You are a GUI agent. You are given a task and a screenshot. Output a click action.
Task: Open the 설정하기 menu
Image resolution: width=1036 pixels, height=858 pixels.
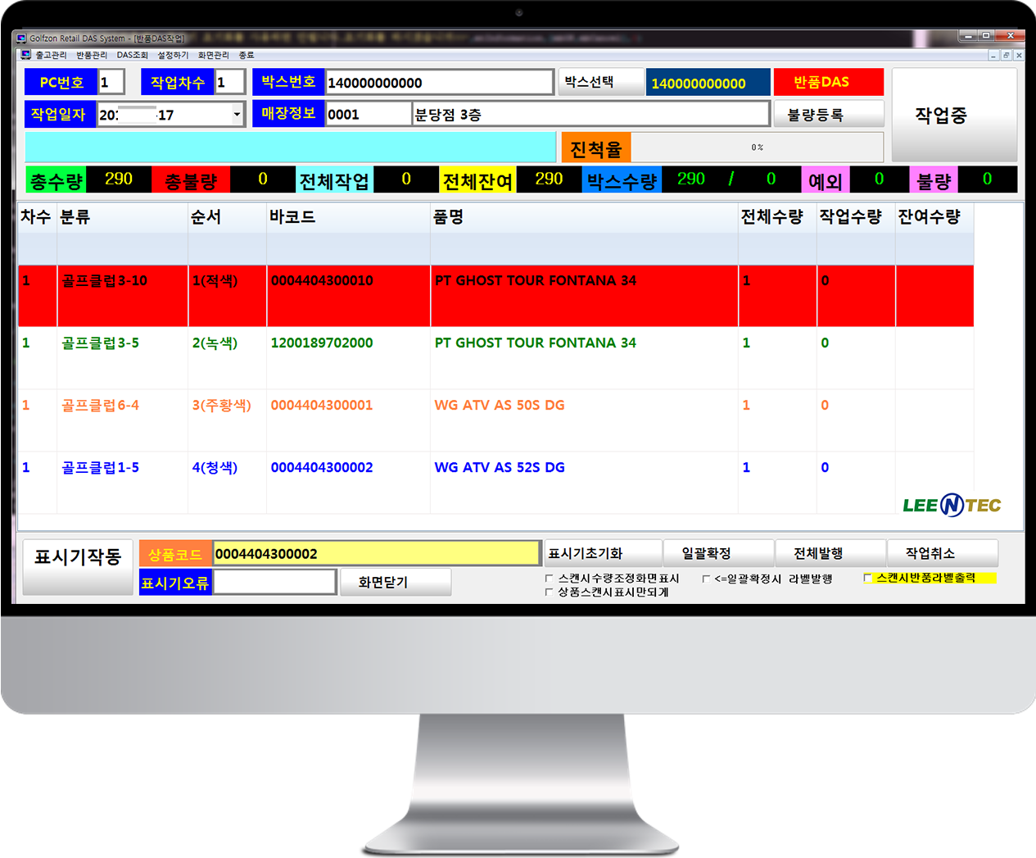173,55
